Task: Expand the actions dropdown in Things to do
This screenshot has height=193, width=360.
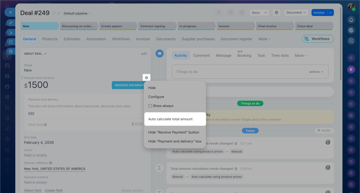Action: (x=316, y=72)
